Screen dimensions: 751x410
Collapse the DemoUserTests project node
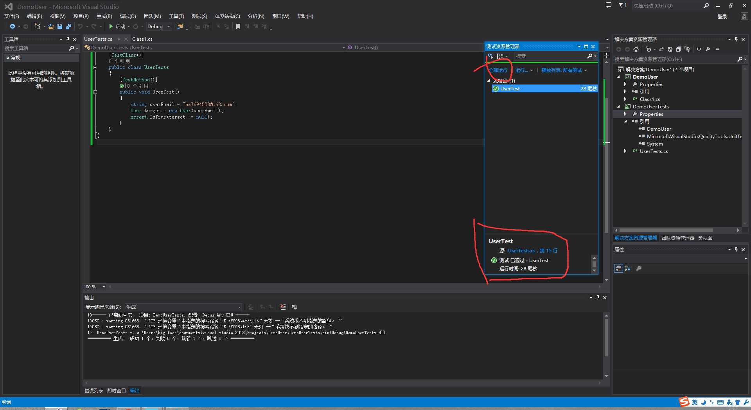[x=619, y=106]
